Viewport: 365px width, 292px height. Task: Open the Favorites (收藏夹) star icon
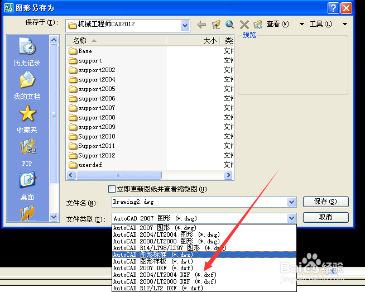27,113
